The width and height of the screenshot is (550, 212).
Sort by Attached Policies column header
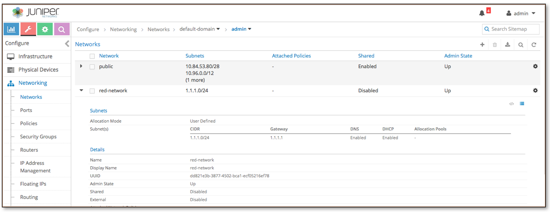click(291, 56)
